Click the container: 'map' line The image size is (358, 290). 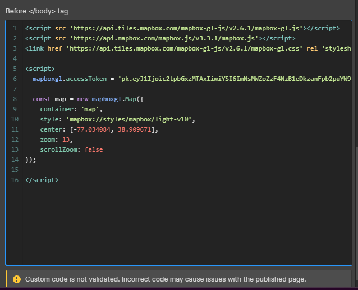(71, 109)
